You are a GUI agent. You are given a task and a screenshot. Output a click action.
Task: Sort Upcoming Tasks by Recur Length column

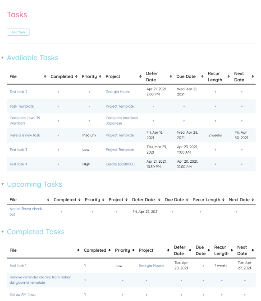click(223, 200)
